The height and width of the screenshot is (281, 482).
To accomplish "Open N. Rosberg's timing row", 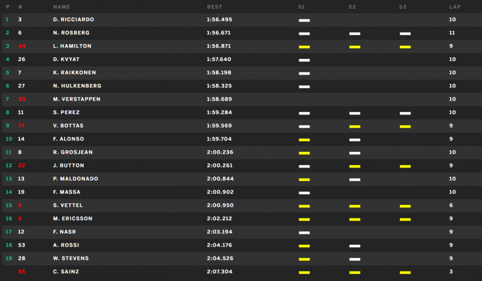I will tap(241, 33).
